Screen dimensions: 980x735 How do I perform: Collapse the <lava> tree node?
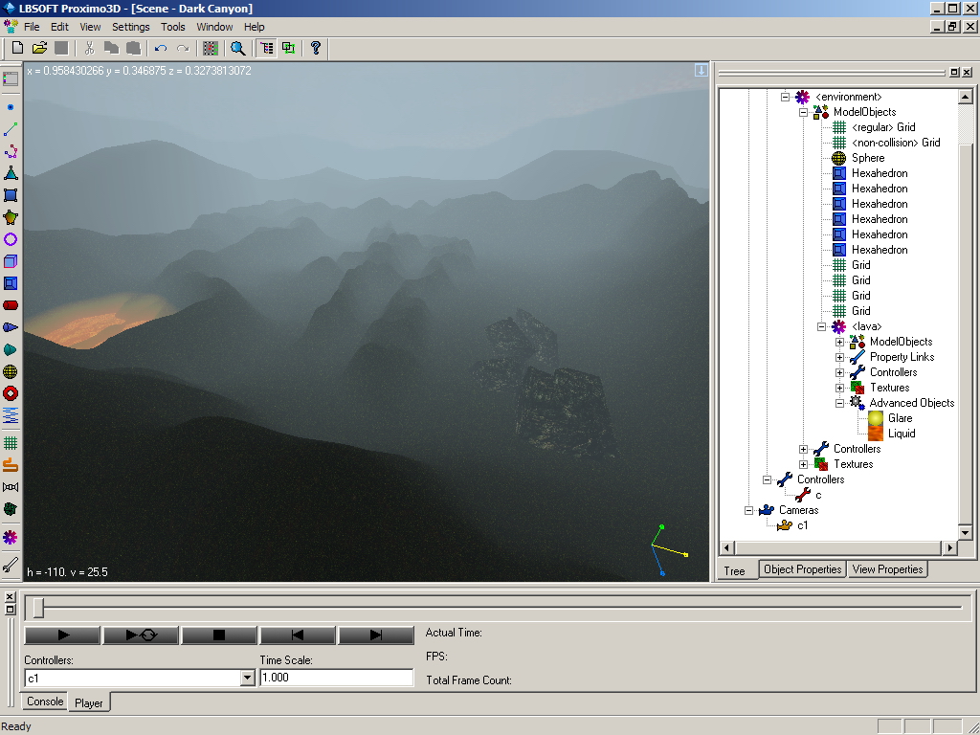point(822,326)
